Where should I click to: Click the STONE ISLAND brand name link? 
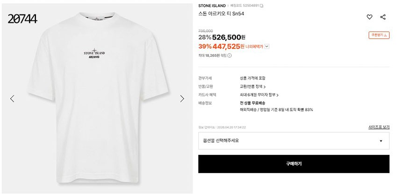pyautogui.click(x=212, y=6)
